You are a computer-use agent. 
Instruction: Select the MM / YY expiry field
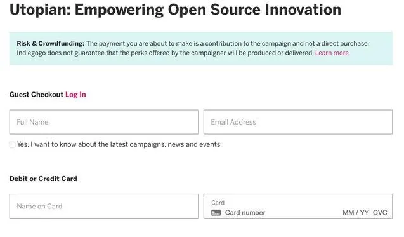click(356, 213)
